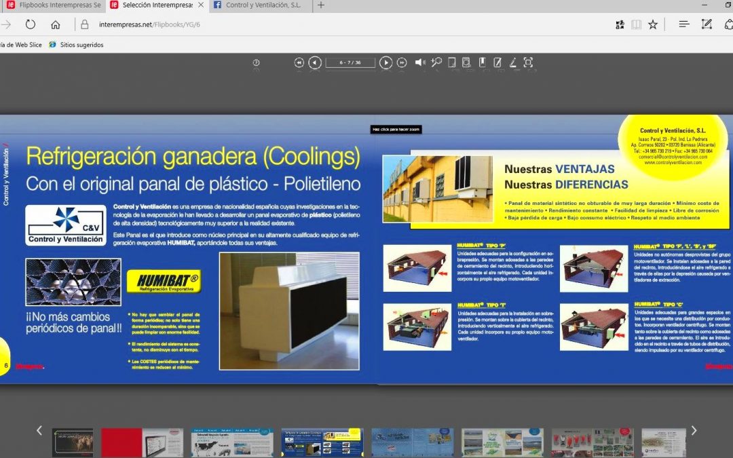Click the HUMIBAT TIPO 'C' diagram

point(594,327)
